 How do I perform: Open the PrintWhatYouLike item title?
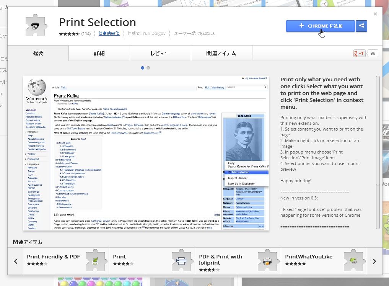tap(309, 257)
